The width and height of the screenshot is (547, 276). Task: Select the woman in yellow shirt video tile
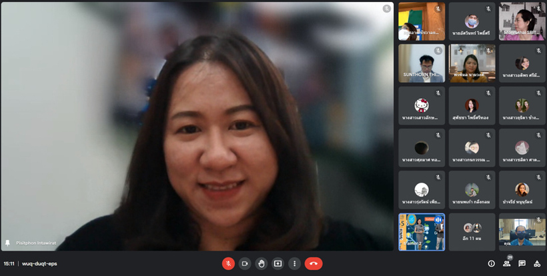tap(472, 63)
